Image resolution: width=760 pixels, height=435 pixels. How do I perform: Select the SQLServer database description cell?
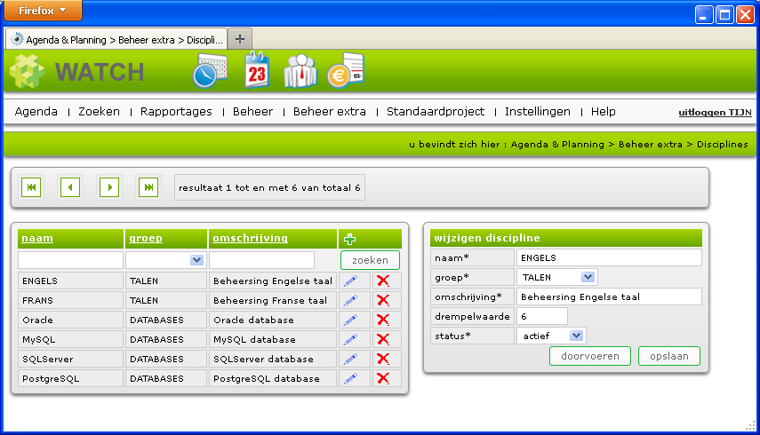[273, 359]
